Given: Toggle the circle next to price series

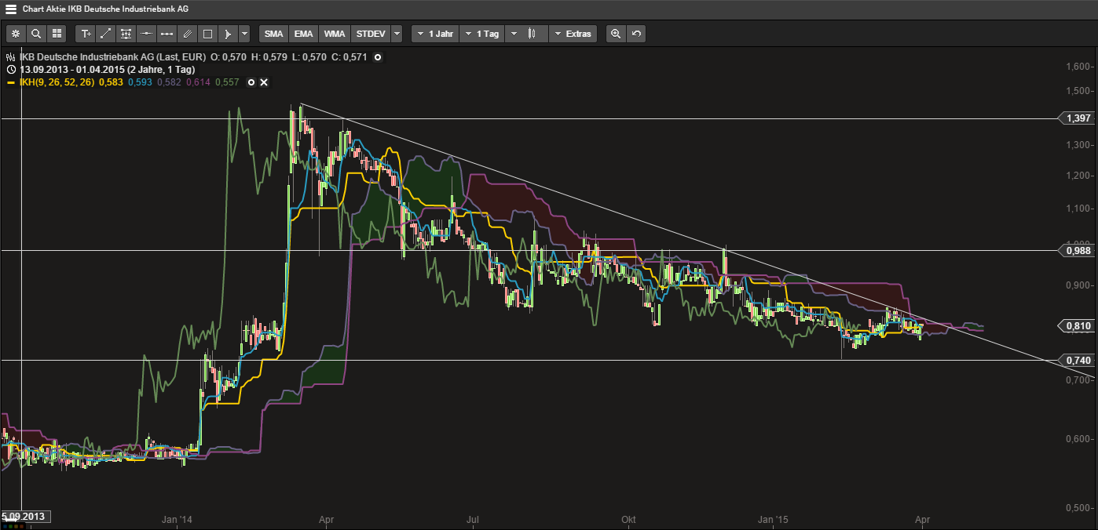Looking at the screenshot, I should (378, 57).
